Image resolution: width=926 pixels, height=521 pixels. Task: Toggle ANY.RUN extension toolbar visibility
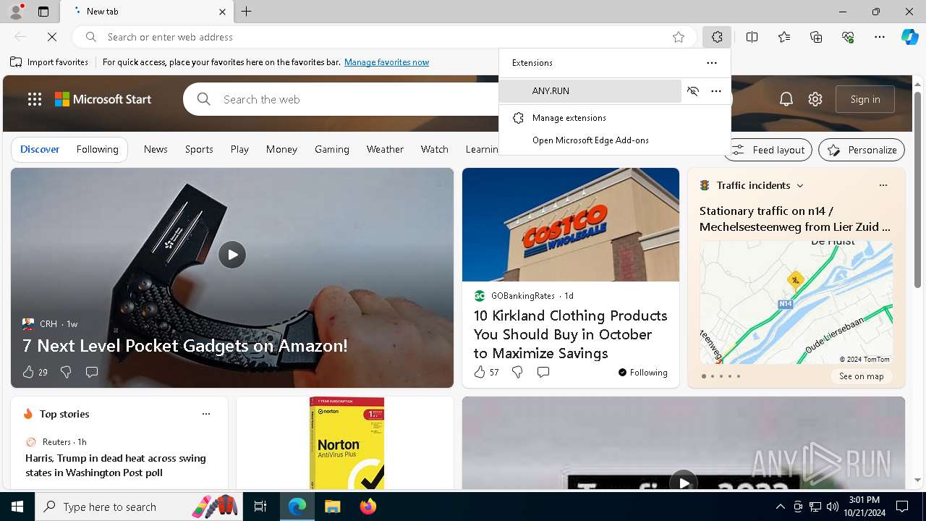[693, 91]
